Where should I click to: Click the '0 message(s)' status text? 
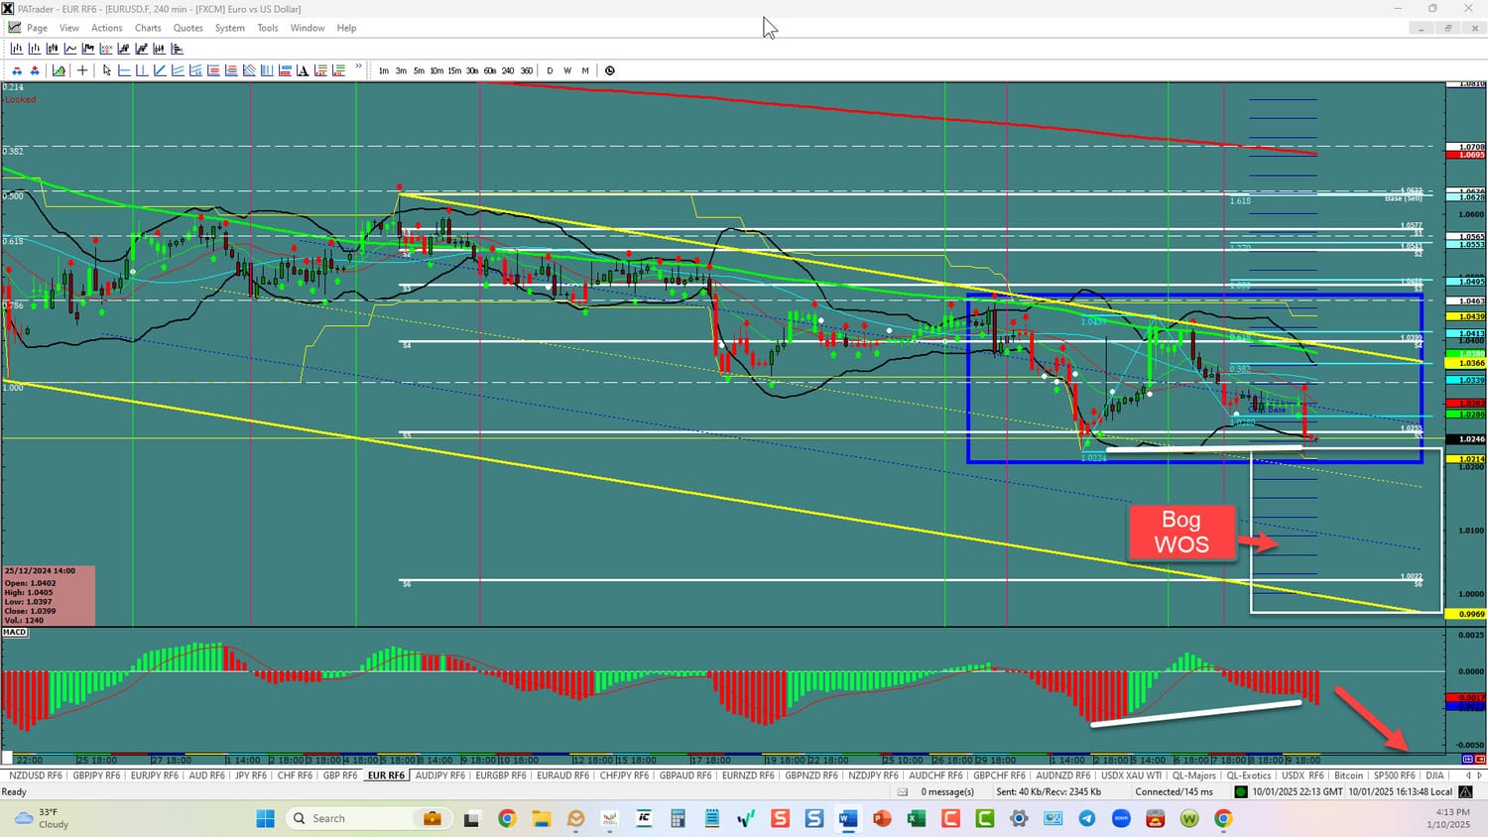pos(947,791)
